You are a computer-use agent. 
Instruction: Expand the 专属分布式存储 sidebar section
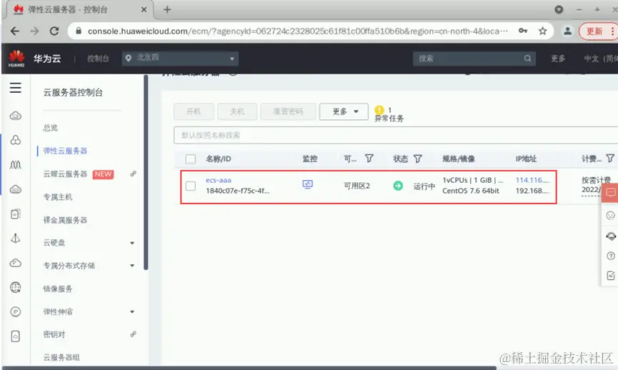pos(132,266)
